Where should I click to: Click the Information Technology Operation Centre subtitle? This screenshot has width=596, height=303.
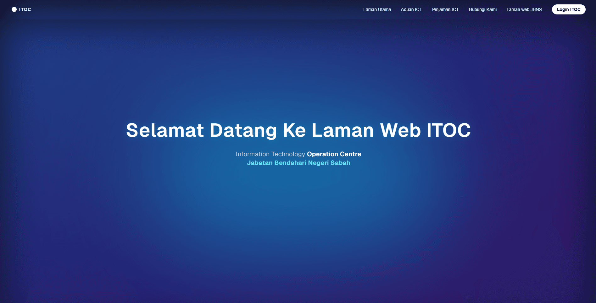298,154
